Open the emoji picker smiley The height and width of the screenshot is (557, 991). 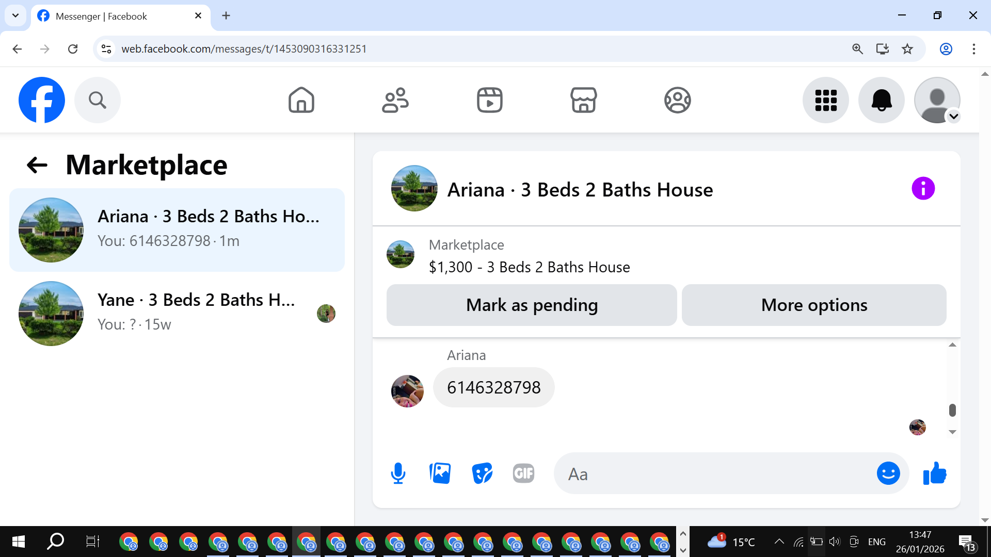click(x=888, y=473)
